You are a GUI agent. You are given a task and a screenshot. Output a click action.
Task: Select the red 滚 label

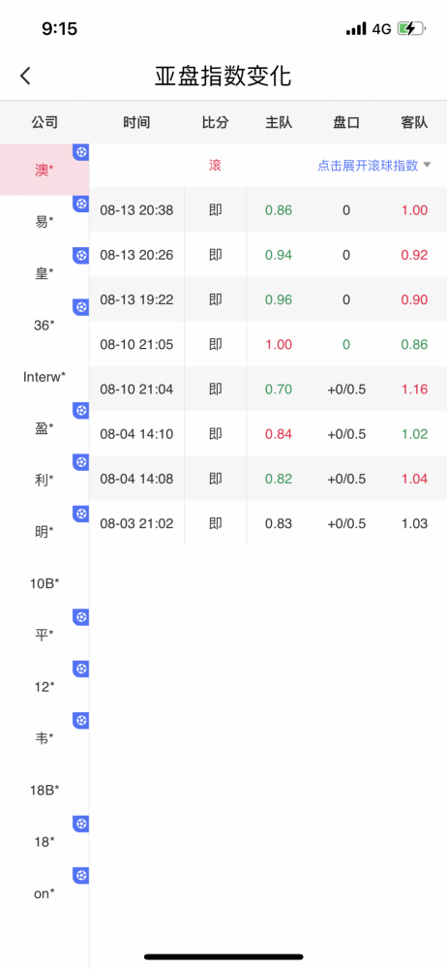215,166
